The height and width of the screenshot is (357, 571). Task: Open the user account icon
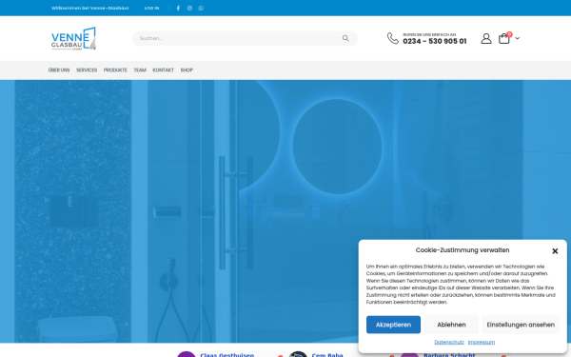click(x=486, y=38)
